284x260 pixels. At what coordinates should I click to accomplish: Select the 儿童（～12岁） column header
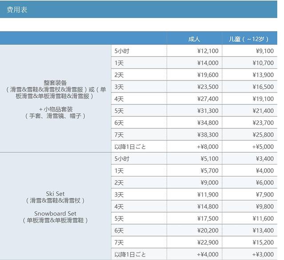click(x=249, y=39)
